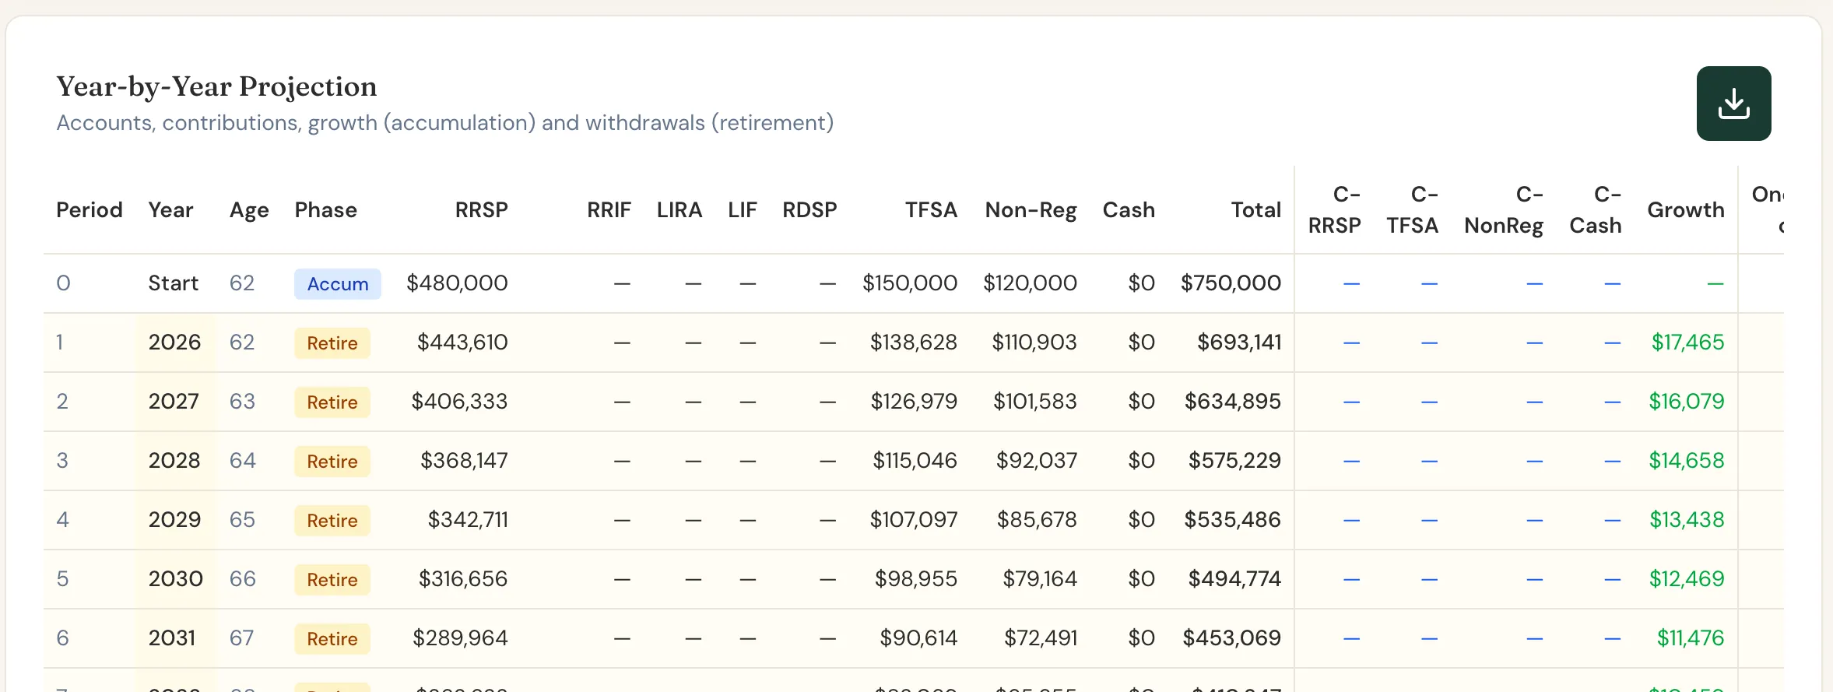The width and height of the screenshot is (1833, 692).
Task: Click the Period column header
Action: coord(90,210)
